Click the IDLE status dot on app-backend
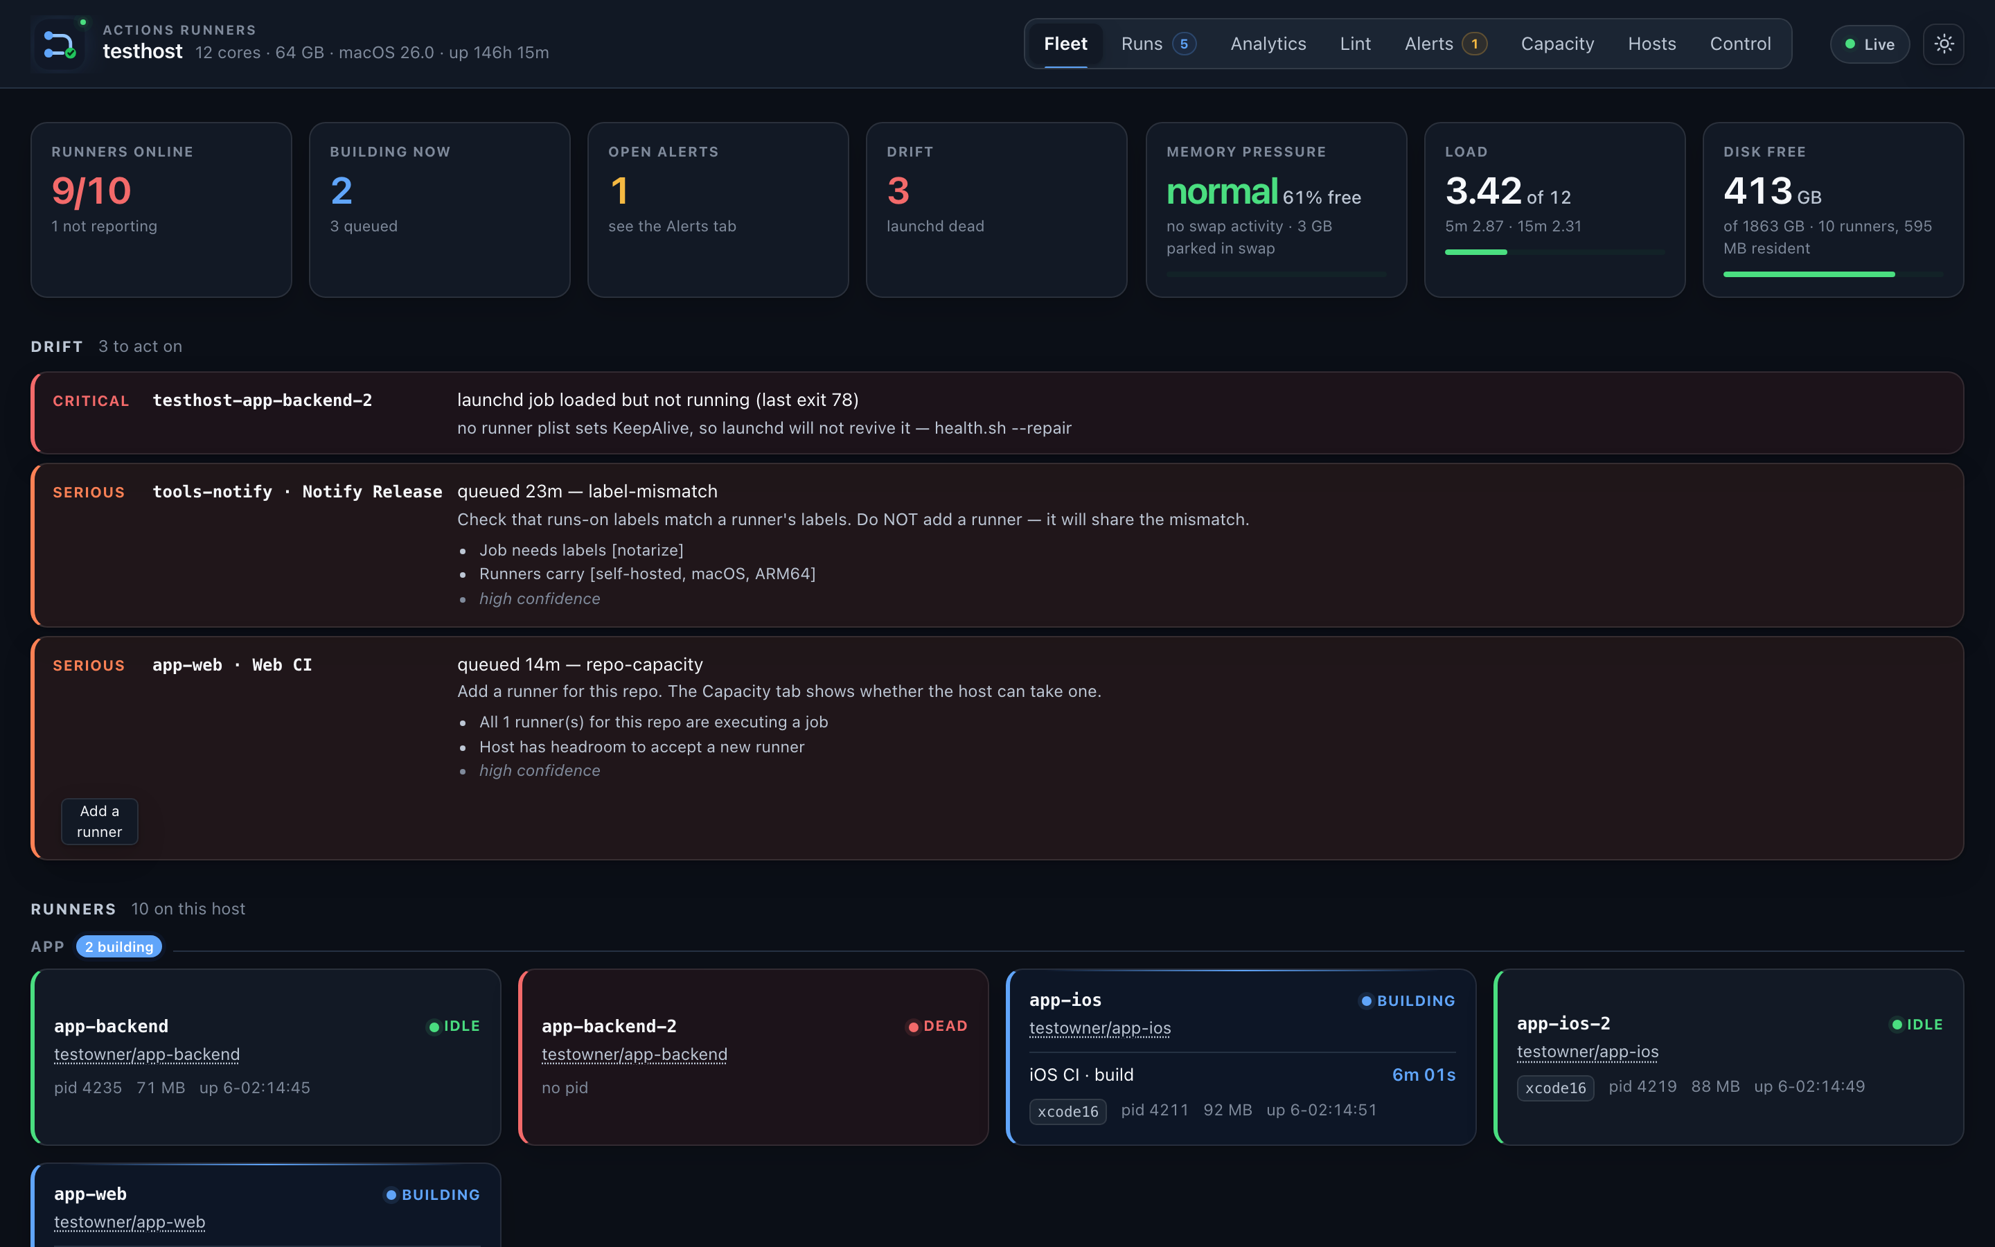The image size is (1995, 1247). pos(434,1027)
